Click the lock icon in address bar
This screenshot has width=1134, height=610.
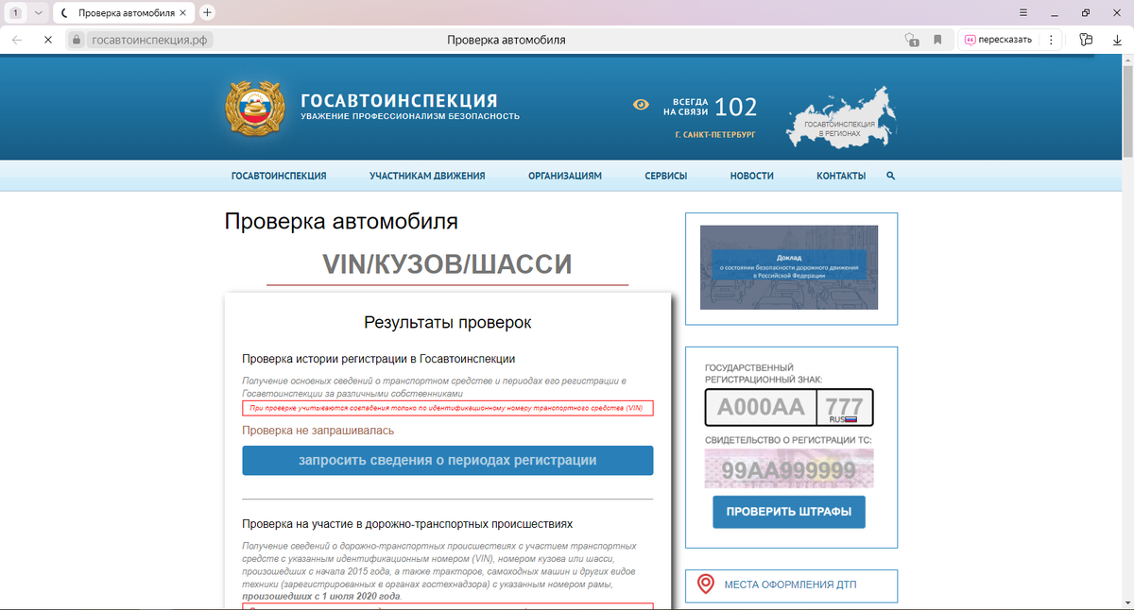77,40
